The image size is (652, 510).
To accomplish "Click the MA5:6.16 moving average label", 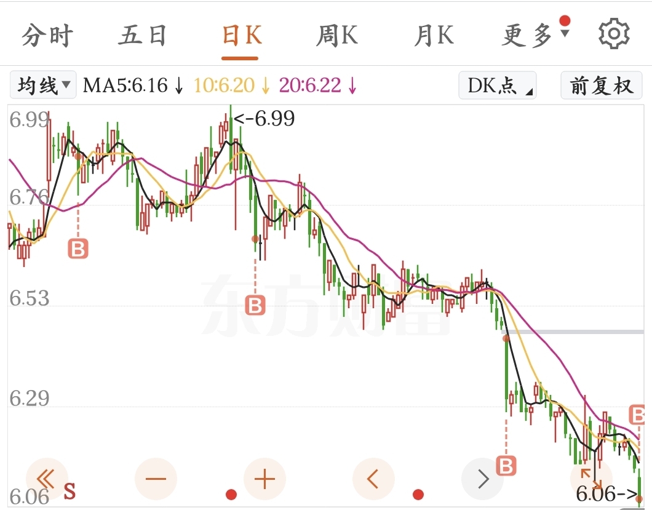I will (132, 85).
